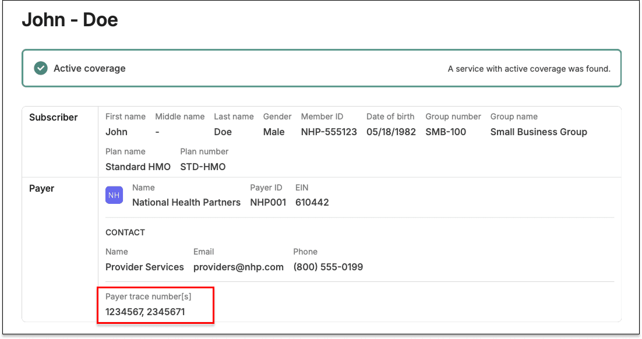Viewport: 642px width, 339px height.
Task: Select the First name value John
Action: coord(117,132)
